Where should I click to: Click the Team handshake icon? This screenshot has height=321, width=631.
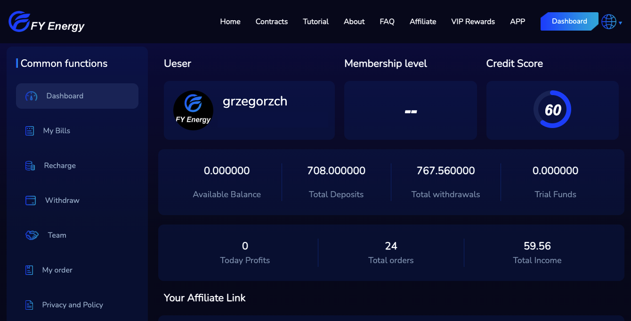32,235
